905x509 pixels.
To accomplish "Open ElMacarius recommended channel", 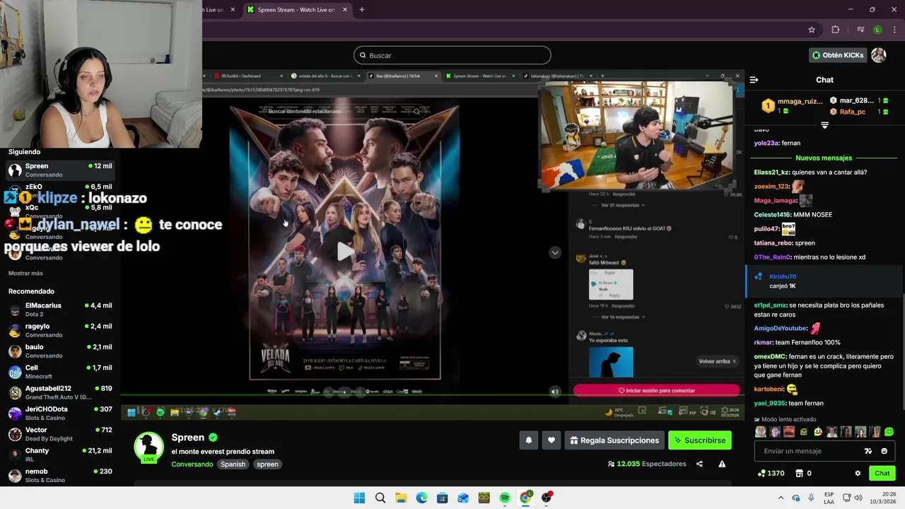I will click(60, 309).
